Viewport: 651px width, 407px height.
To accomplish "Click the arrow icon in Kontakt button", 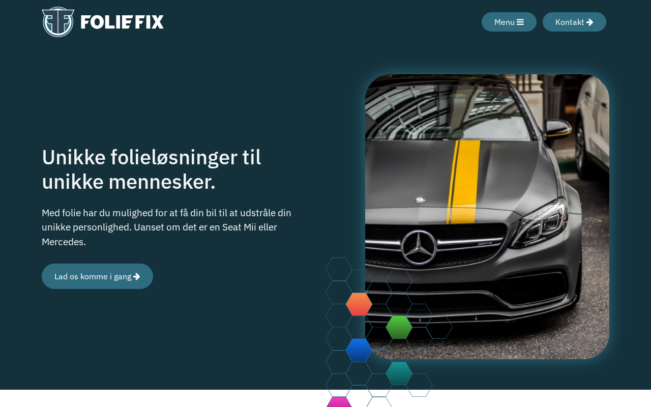I will point(590,22).
